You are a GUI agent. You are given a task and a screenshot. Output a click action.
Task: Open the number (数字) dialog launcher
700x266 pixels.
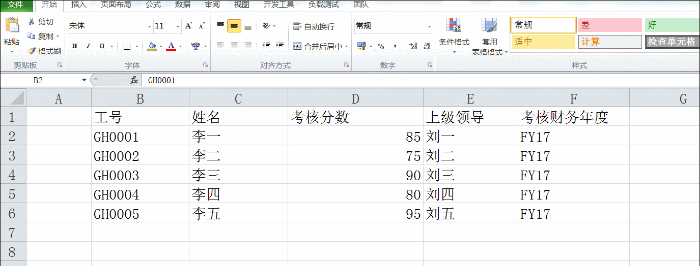pyautogui.click(x=430, y=65)
